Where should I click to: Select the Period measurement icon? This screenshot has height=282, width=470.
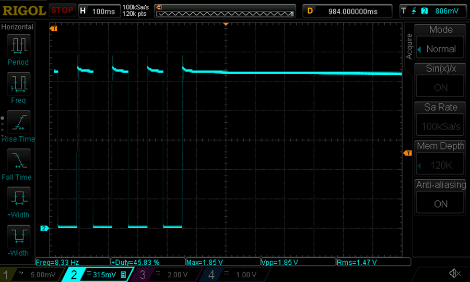(x=19, y=45)
